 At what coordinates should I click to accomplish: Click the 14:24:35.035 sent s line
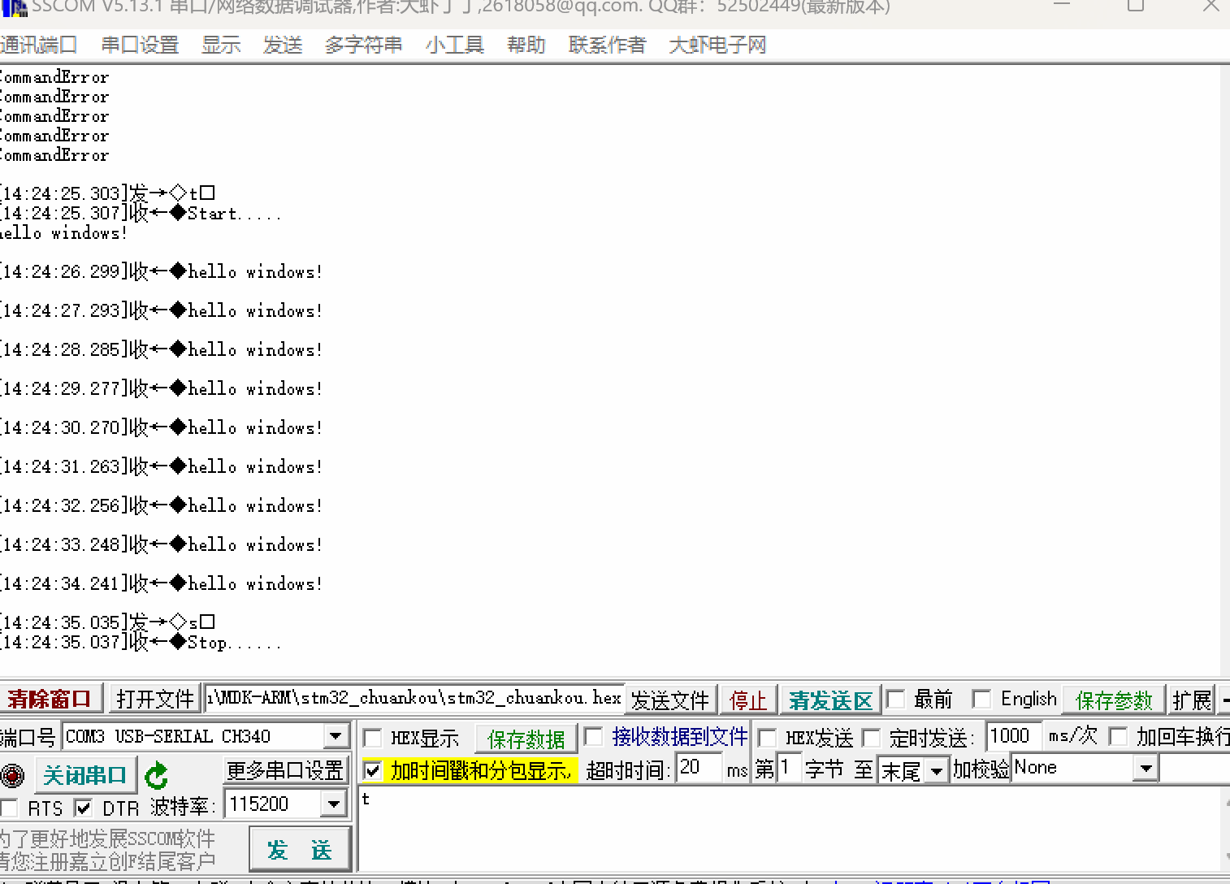pyautogui.click(x=108, y=623)
